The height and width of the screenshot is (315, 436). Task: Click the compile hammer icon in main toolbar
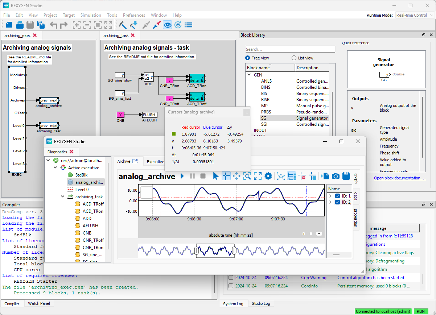click(123, 25)
